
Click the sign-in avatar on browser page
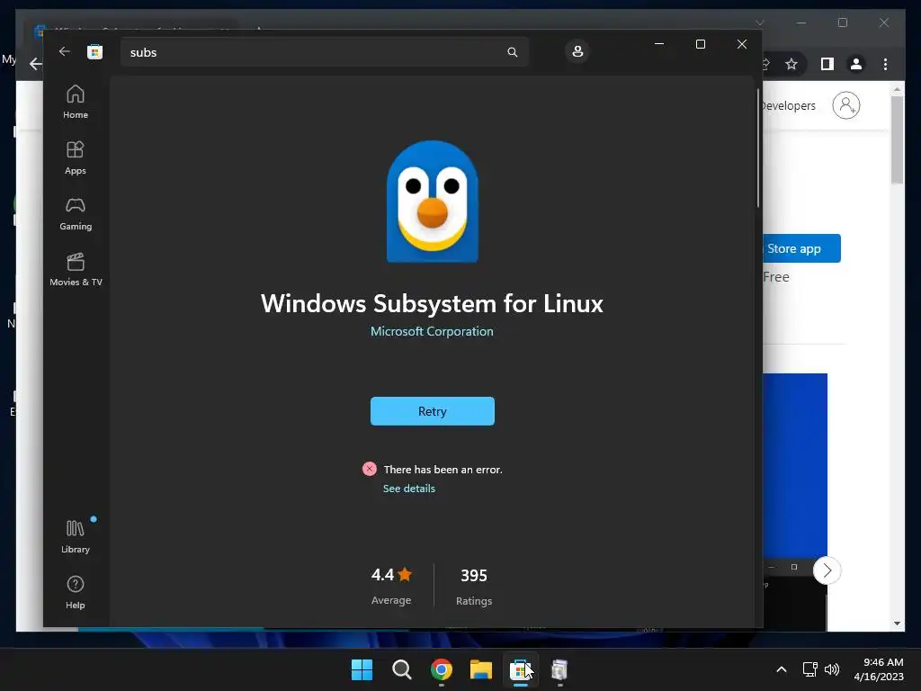[846, 106]
